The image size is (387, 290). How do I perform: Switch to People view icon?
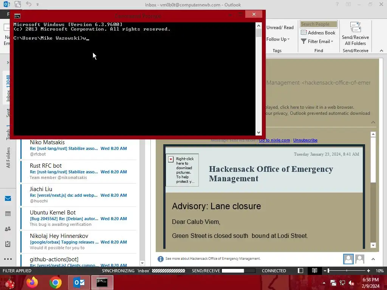pos(8,229)
